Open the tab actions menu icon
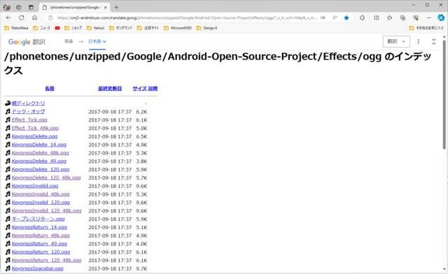448x274 pixels. click(31, 8)
